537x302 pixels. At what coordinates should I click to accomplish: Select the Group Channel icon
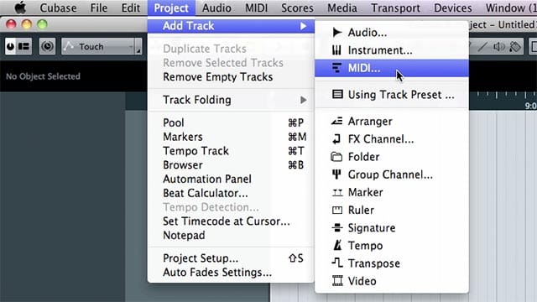pos(336,174)
